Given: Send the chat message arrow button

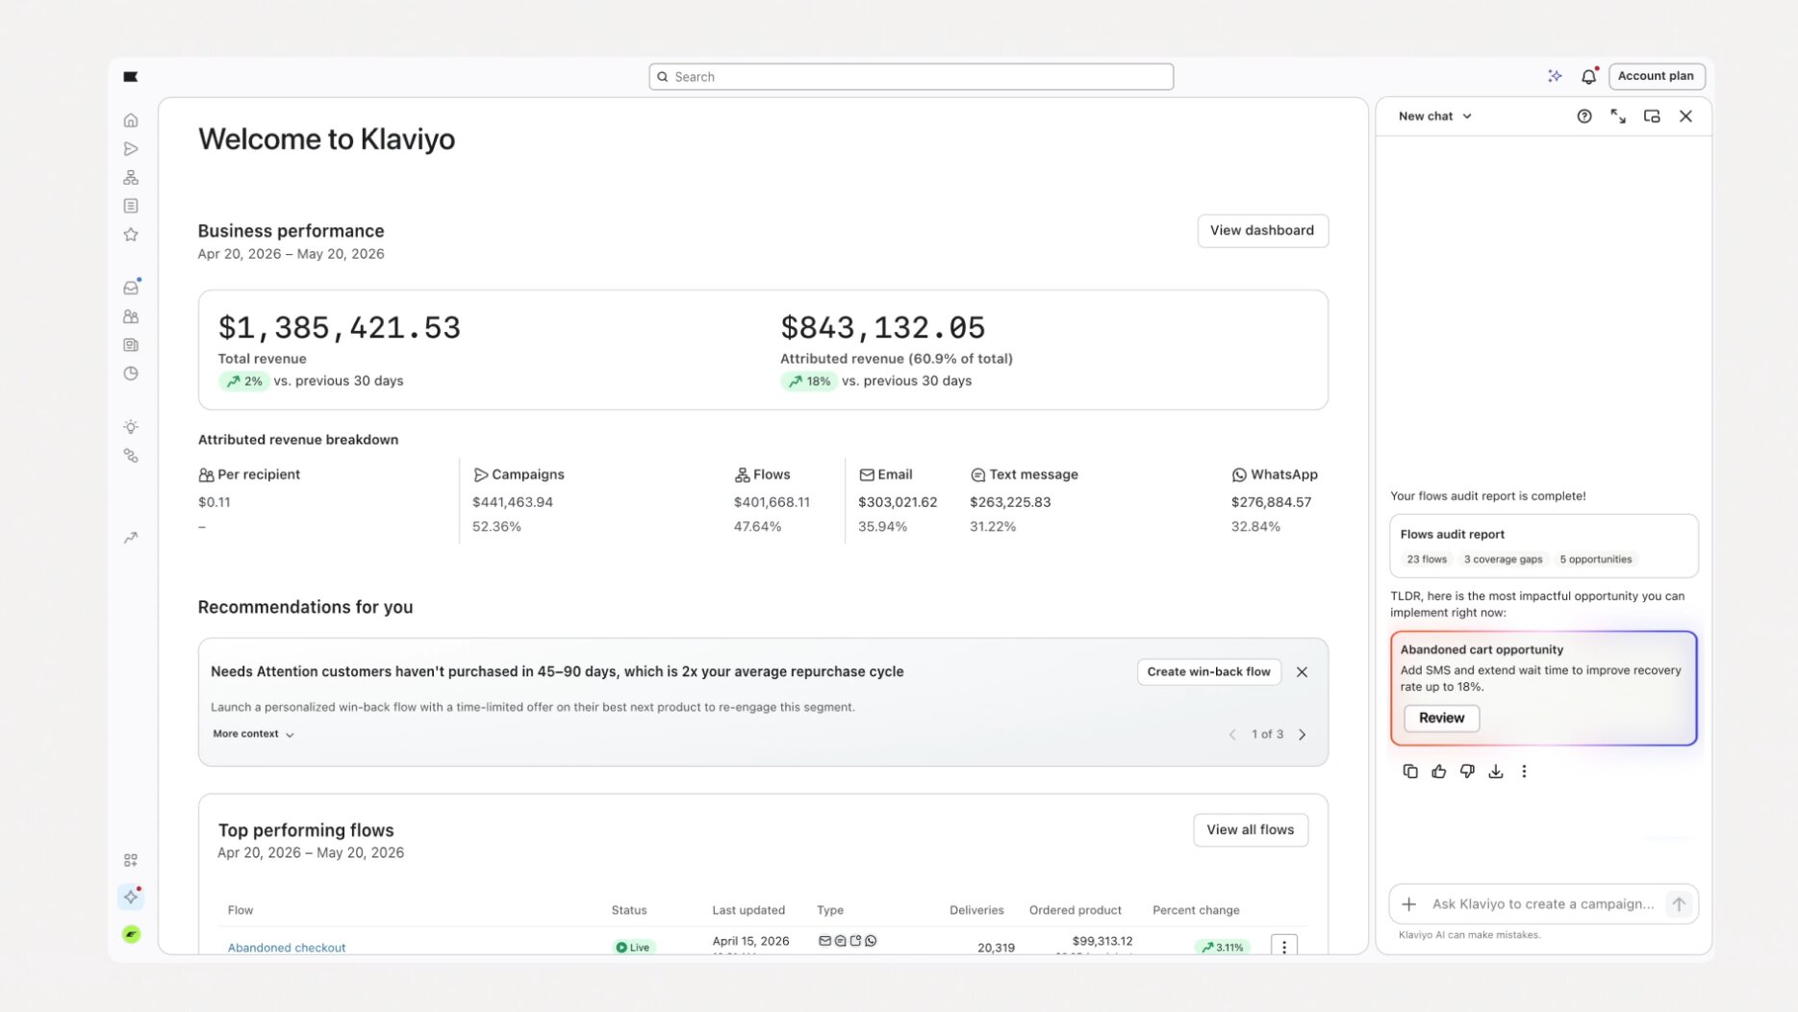Looking at the screenshot, I should [1679, 904].
